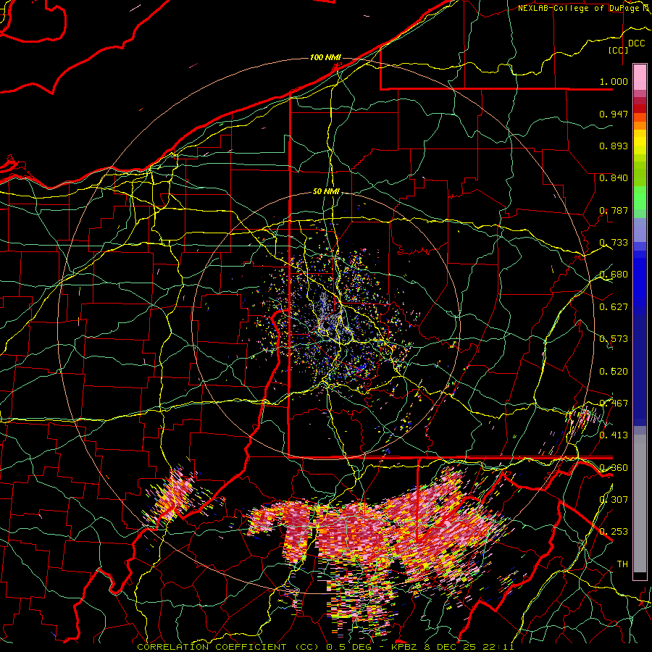Click the 0.467 scale value
The height and width of the screenshot is (652, 652).
(x=614, y=404)
